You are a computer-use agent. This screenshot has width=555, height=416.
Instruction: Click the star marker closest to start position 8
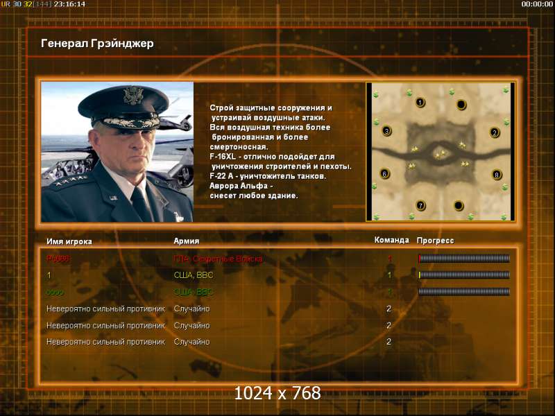(465, 164)
